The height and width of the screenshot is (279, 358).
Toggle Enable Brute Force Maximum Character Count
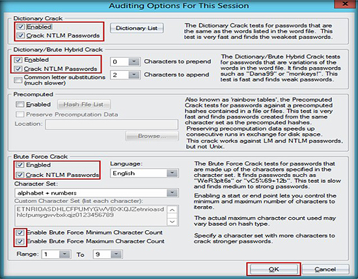pos(20,241)
